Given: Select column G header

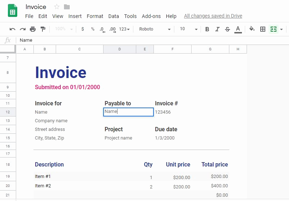Looking at the screenshot, I should [210, 49].
